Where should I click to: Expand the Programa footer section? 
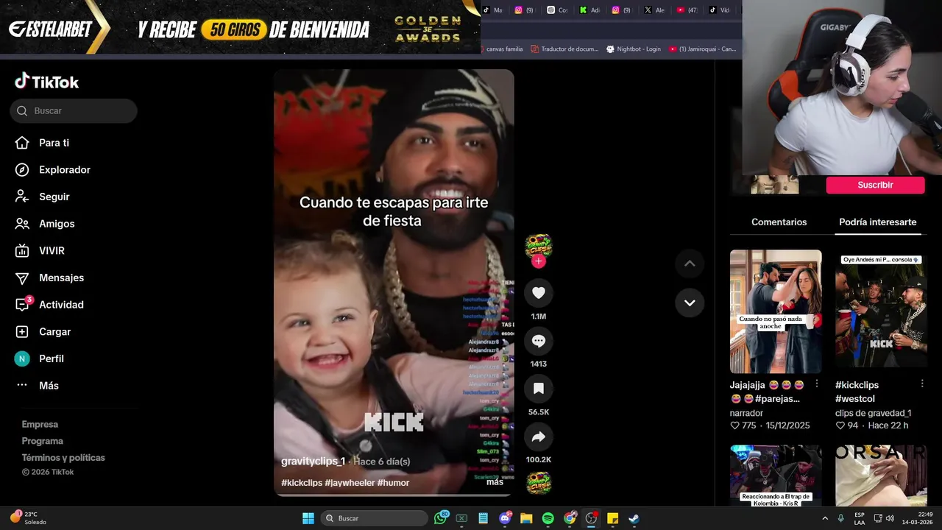click(42, 441)
